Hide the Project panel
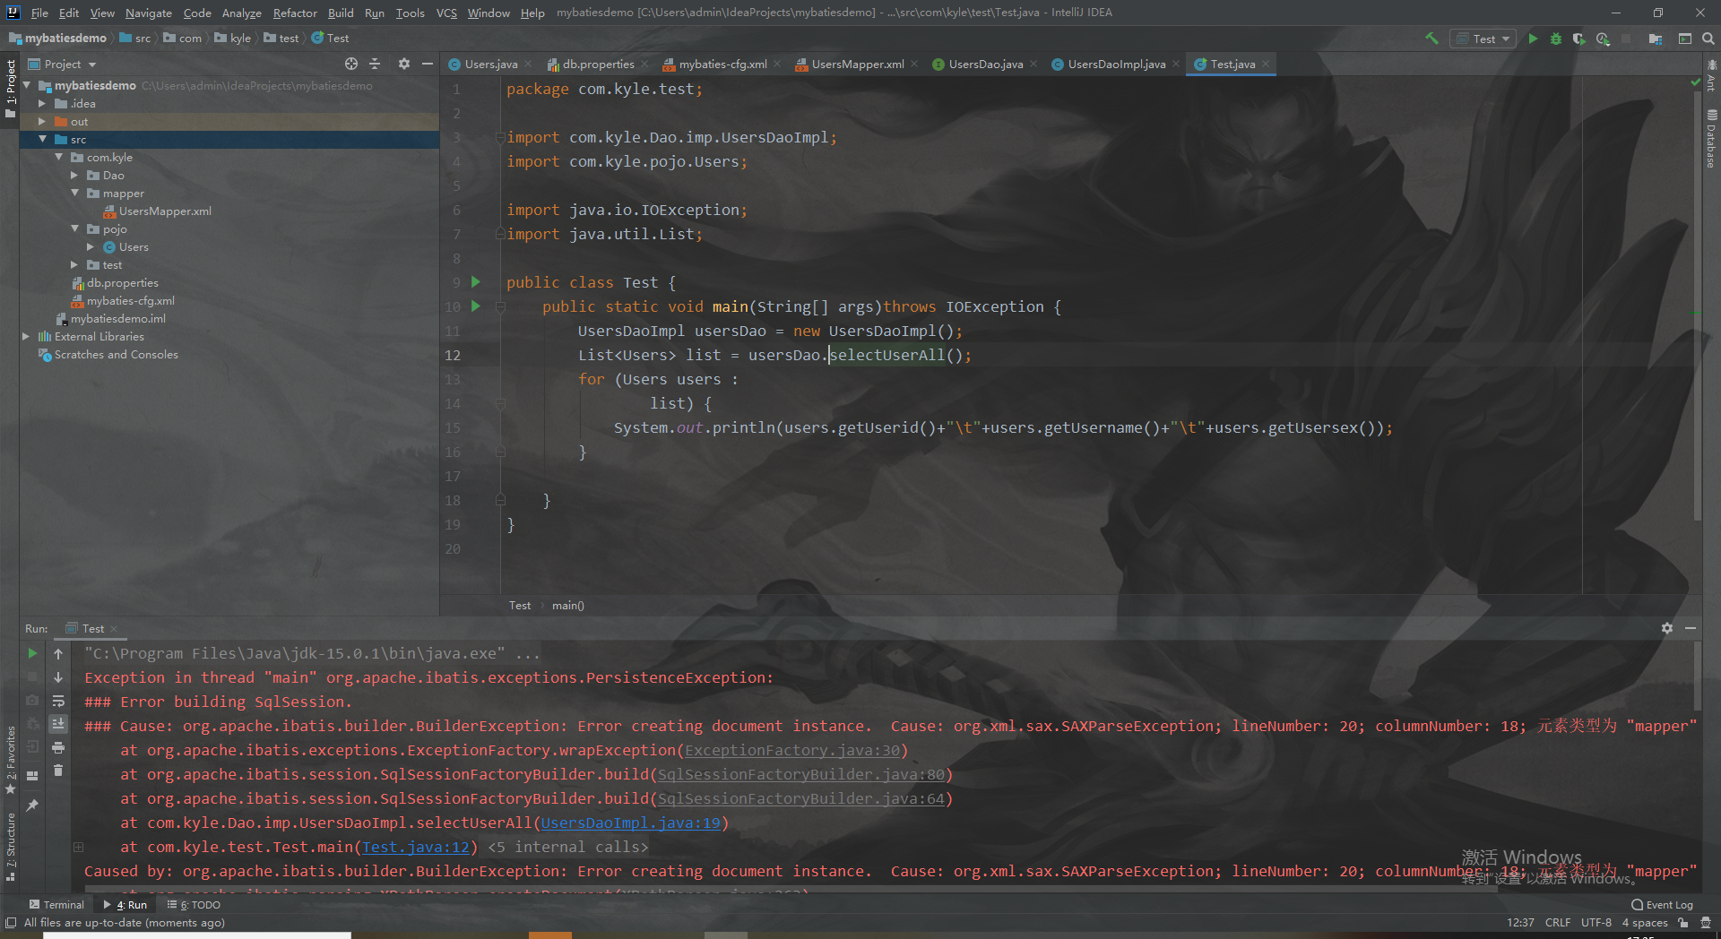 coord(428,64)
